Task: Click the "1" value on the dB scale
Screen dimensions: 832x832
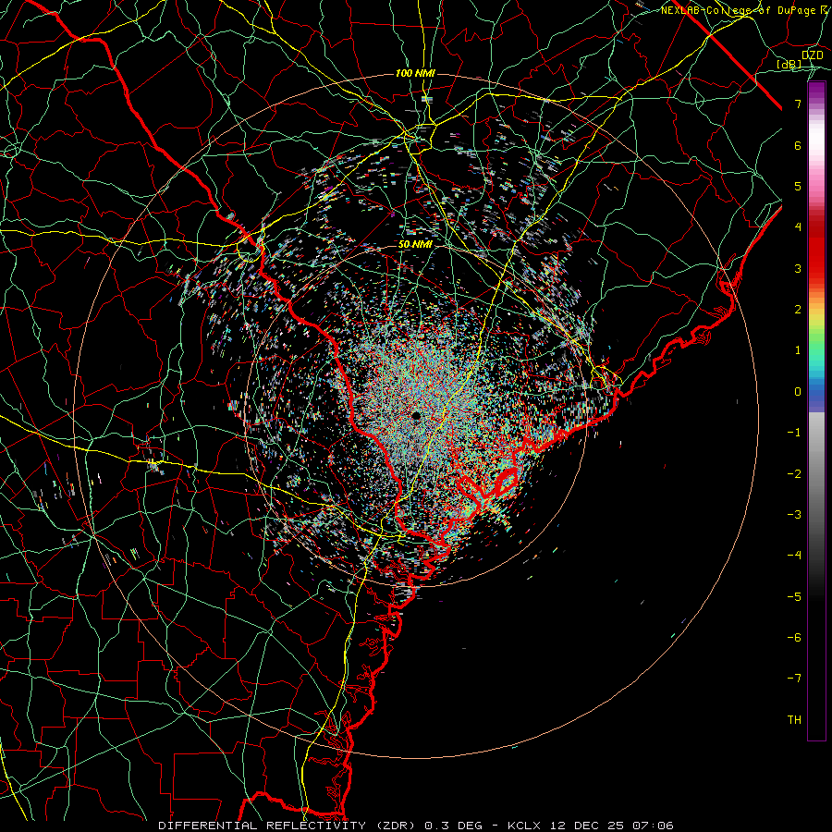Action: [798, 350]
